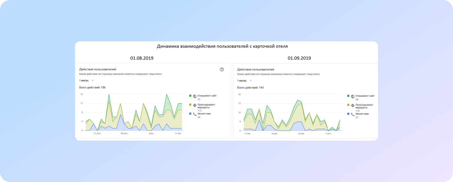Click the date heading 01.09.2019
Screen dimensions: 453x182
click(x=299, y=58)
